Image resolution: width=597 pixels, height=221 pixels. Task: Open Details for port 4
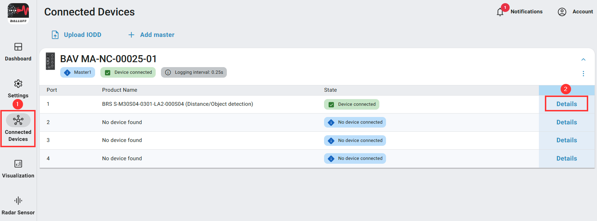pyautogui.click(x=567, y=158)
